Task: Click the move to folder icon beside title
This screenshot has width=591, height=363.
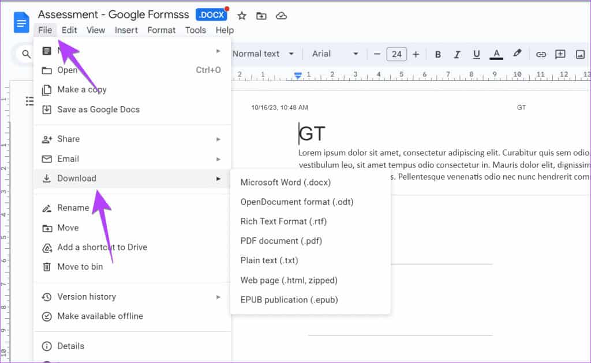Action: pyautogui.click(x=261, y=16)
